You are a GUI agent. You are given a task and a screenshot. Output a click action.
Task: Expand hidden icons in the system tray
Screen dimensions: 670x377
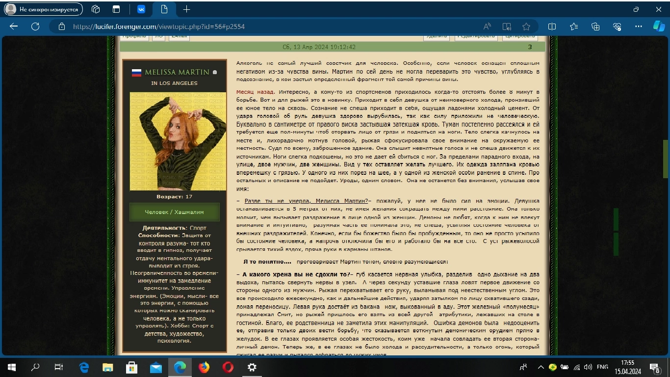[x=541, y=367]
